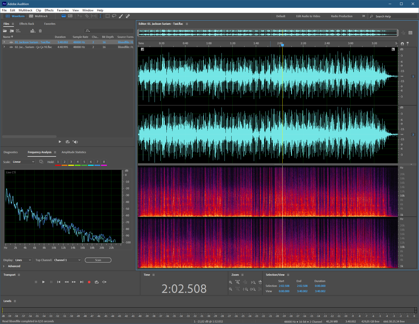419x324 pixels.
Task: Click pin icon beside time ruler
Action: click(408, 43)
